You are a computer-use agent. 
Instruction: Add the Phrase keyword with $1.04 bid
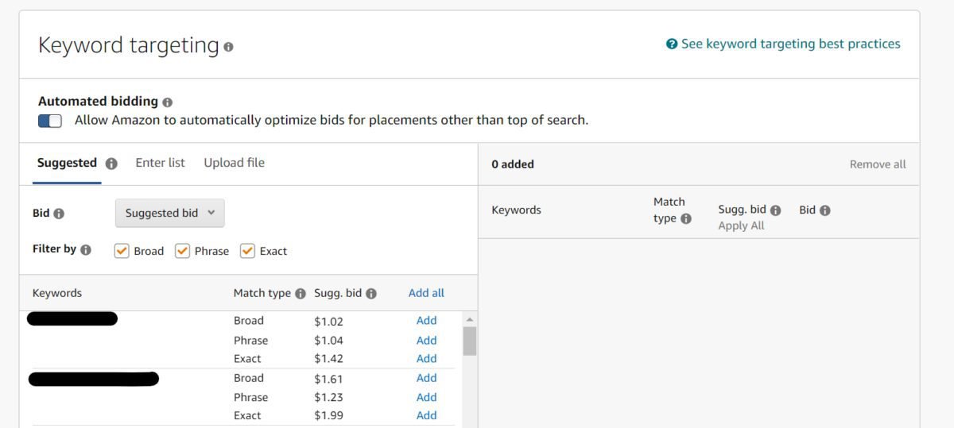427,341
